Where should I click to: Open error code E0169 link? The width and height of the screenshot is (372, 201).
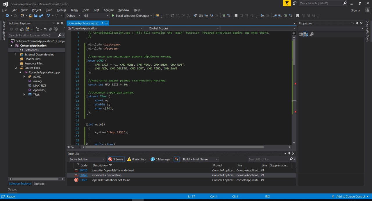coord(83,175)
